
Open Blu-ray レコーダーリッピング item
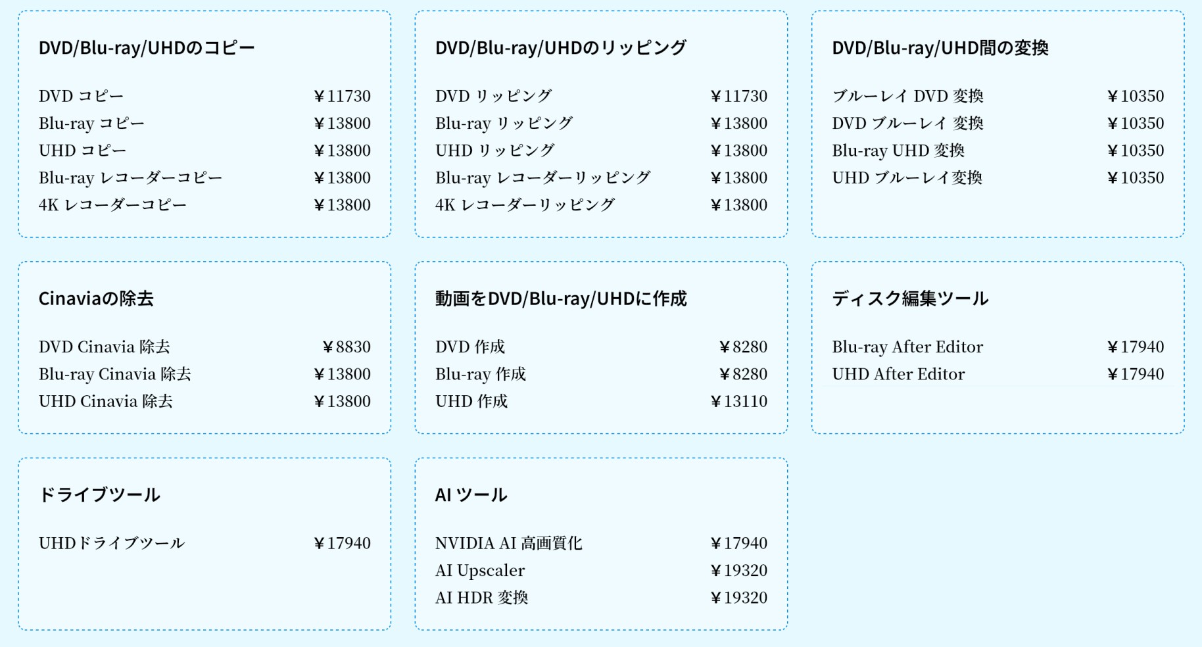point(601,178)
